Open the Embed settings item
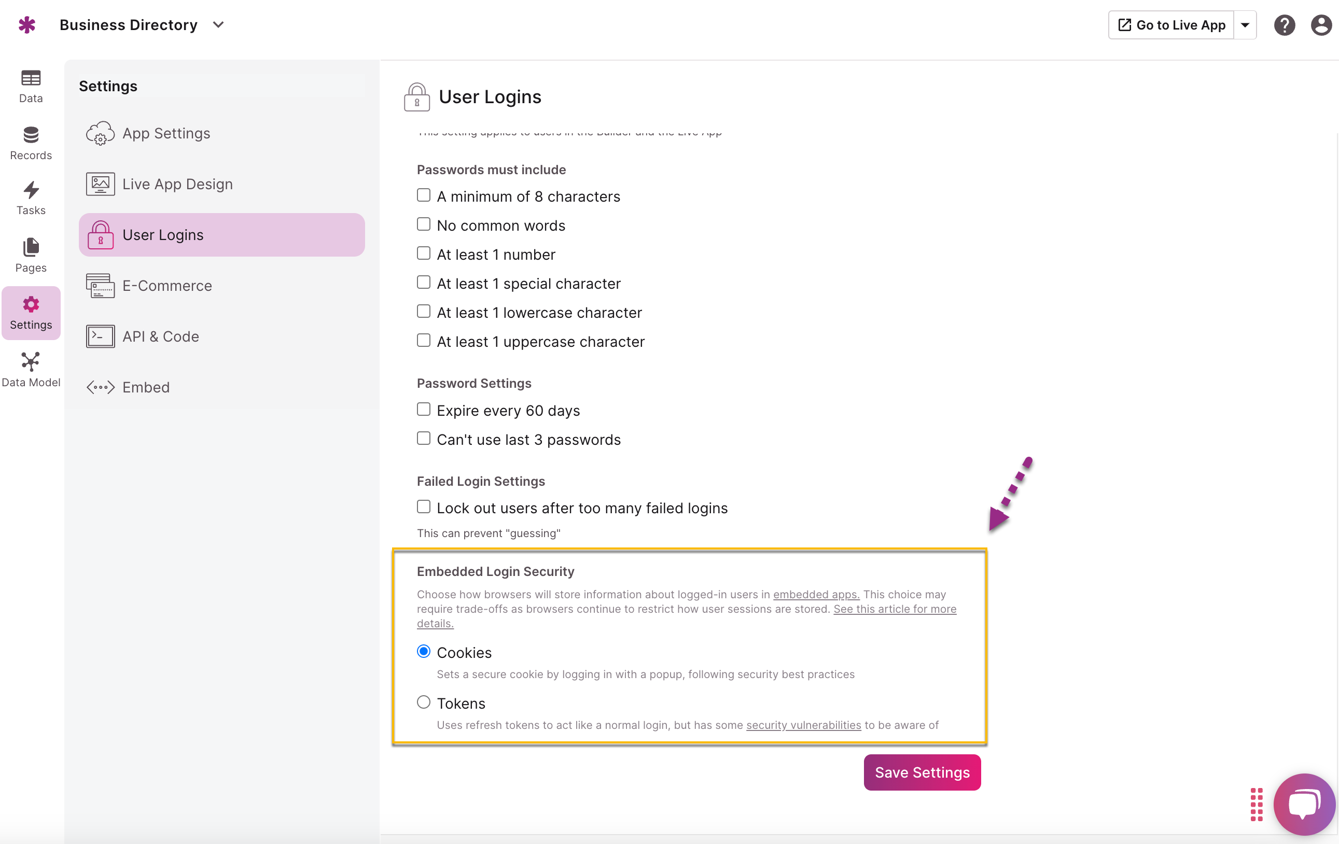The image size is (1339, 844). (x=146, y=388)
